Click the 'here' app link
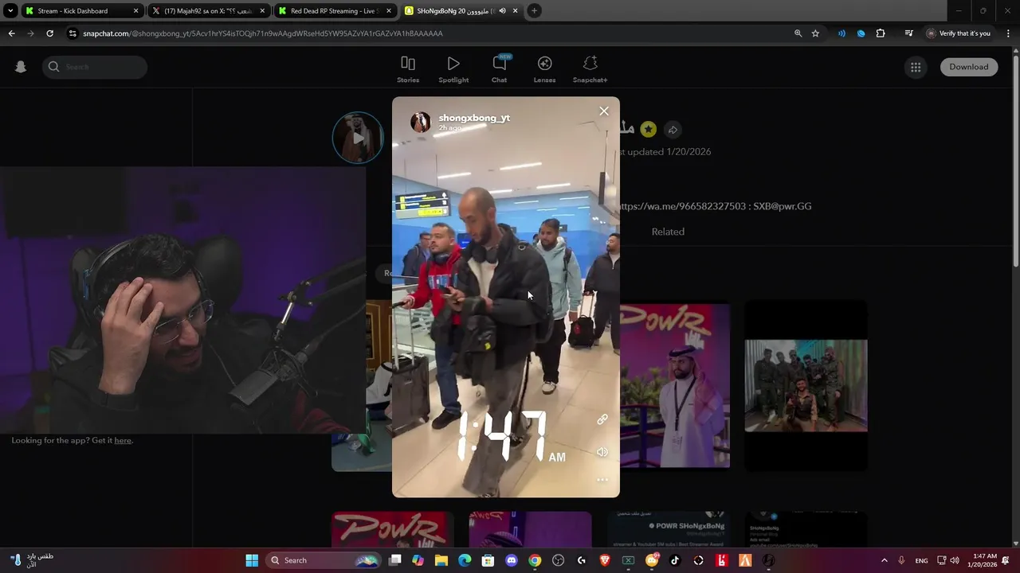The width and height of the screenshot is (1020, 573). (123, 440)
